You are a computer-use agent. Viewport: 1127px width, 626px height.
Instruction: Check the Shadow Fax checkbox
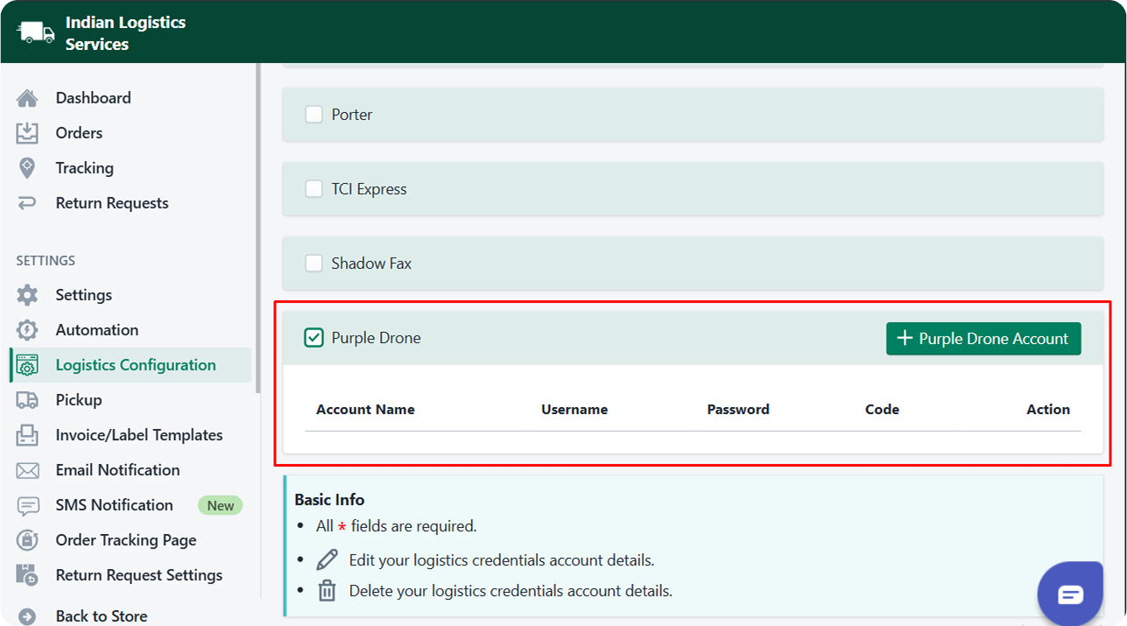tap(313, 264)
